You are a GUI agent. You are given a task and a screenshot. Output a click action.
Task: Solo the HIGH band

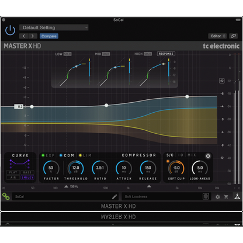pyautogui.click(x=148, y=54)
